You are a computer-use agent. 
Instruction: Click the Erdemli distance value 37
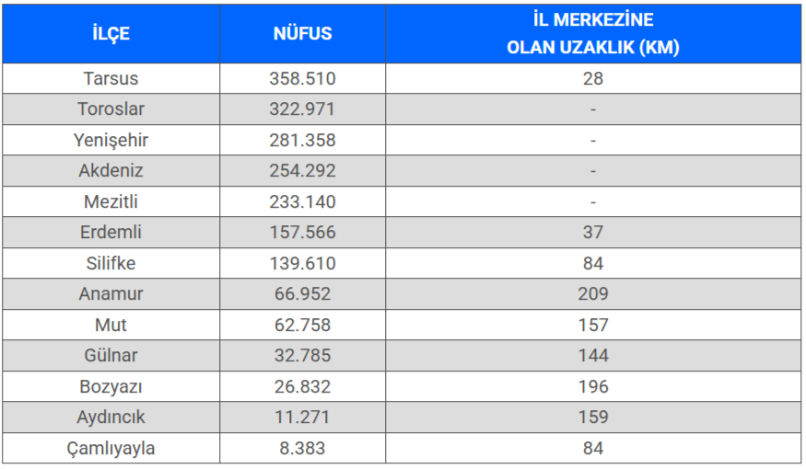click(x=593, y=232)
